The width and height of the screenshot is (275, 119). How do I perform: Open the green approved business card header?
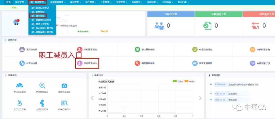(219, 14)
